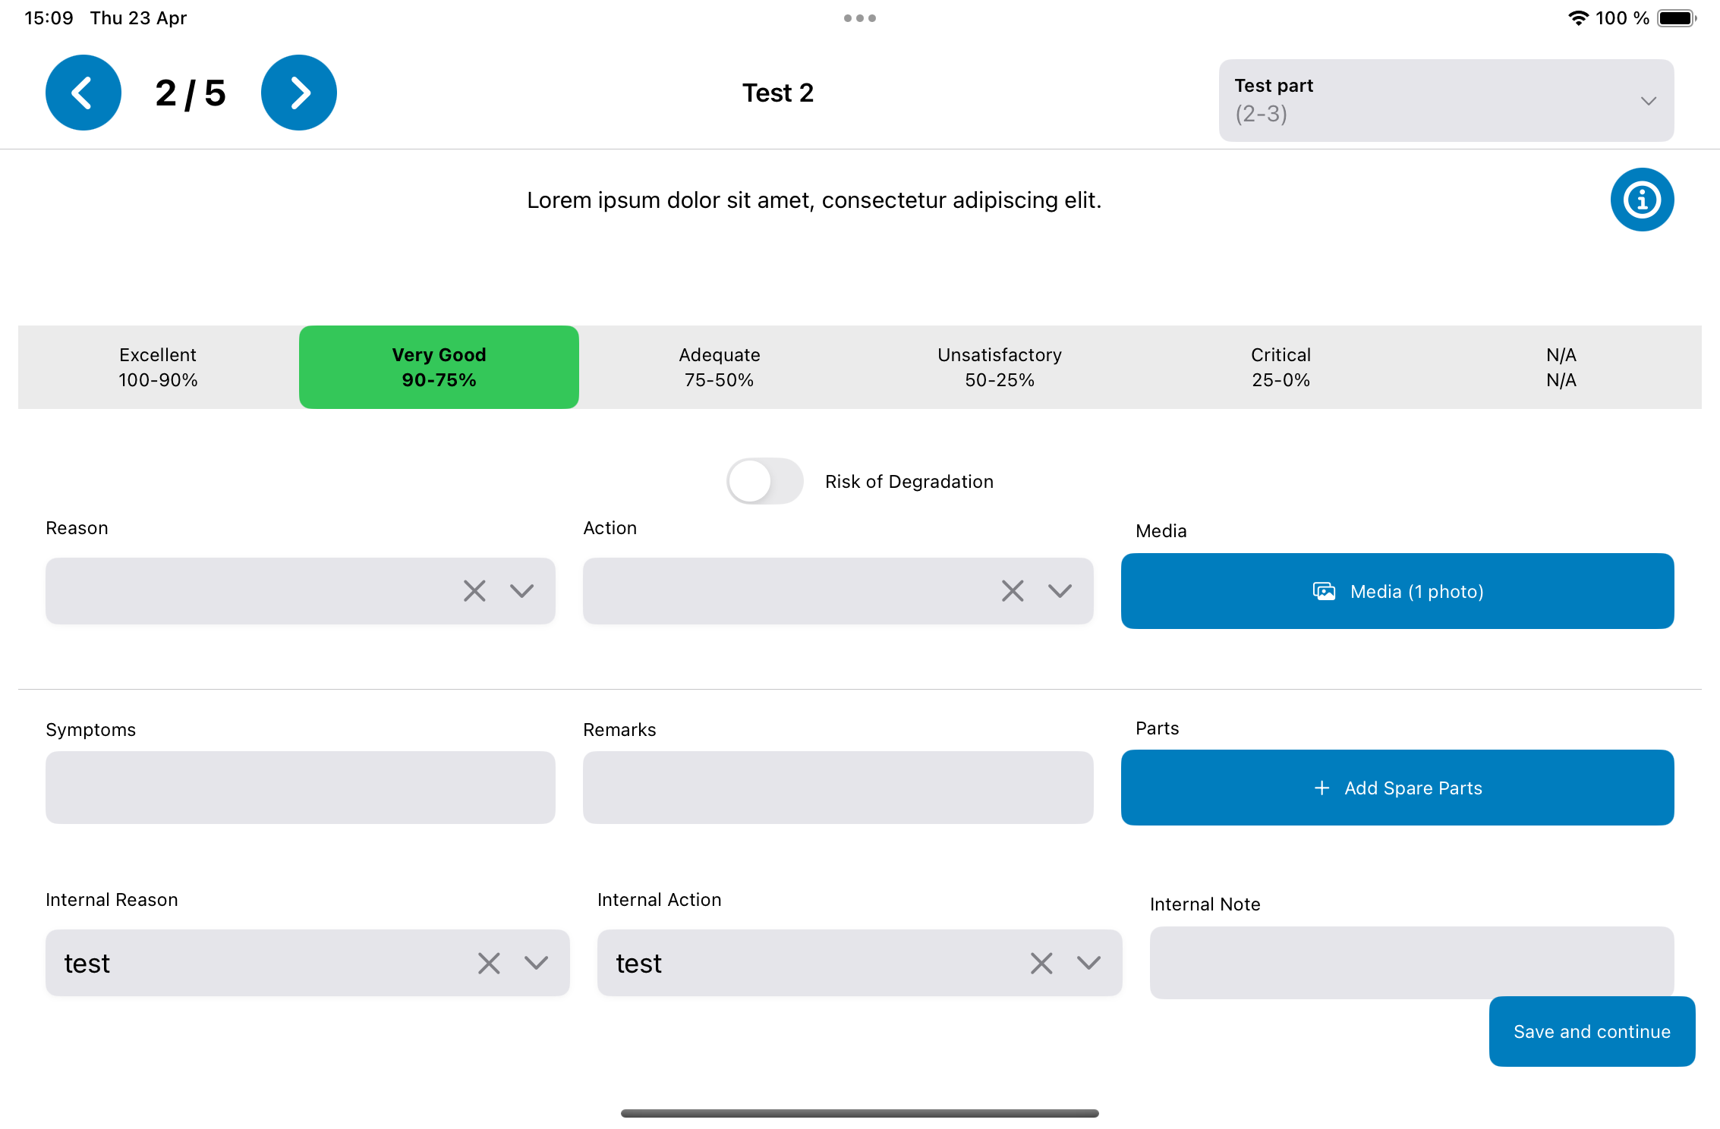The width and height of the screenshot is (1720, 1129).
Task: Advance to the next test
Action: (x=298, y=92)
